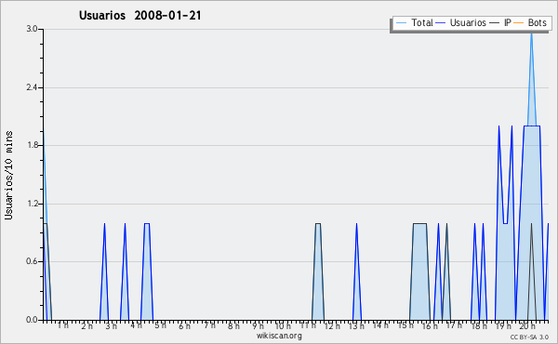
Task: Click the 8 h x-axis label
Action: tap(233, 325)
